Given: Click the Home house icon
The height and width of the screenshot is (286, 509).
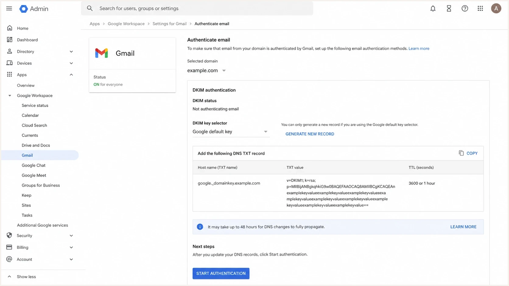Looking at the screenshot, I should (x=10, y=28).
